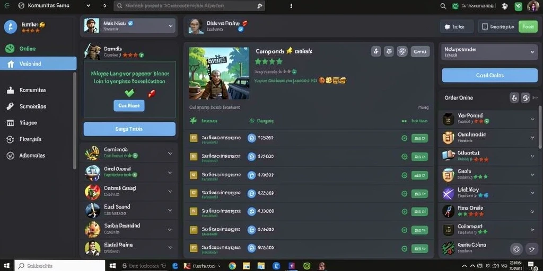Screen dimensions: 543x271
Task: Click the top search field in title bar
Action: click(x=189, y=6)
